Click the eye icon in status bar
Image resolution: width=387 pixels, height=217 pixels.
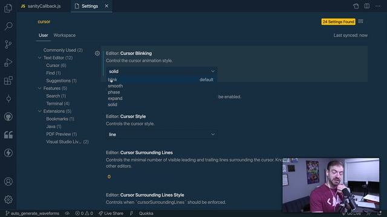(67, 213)
